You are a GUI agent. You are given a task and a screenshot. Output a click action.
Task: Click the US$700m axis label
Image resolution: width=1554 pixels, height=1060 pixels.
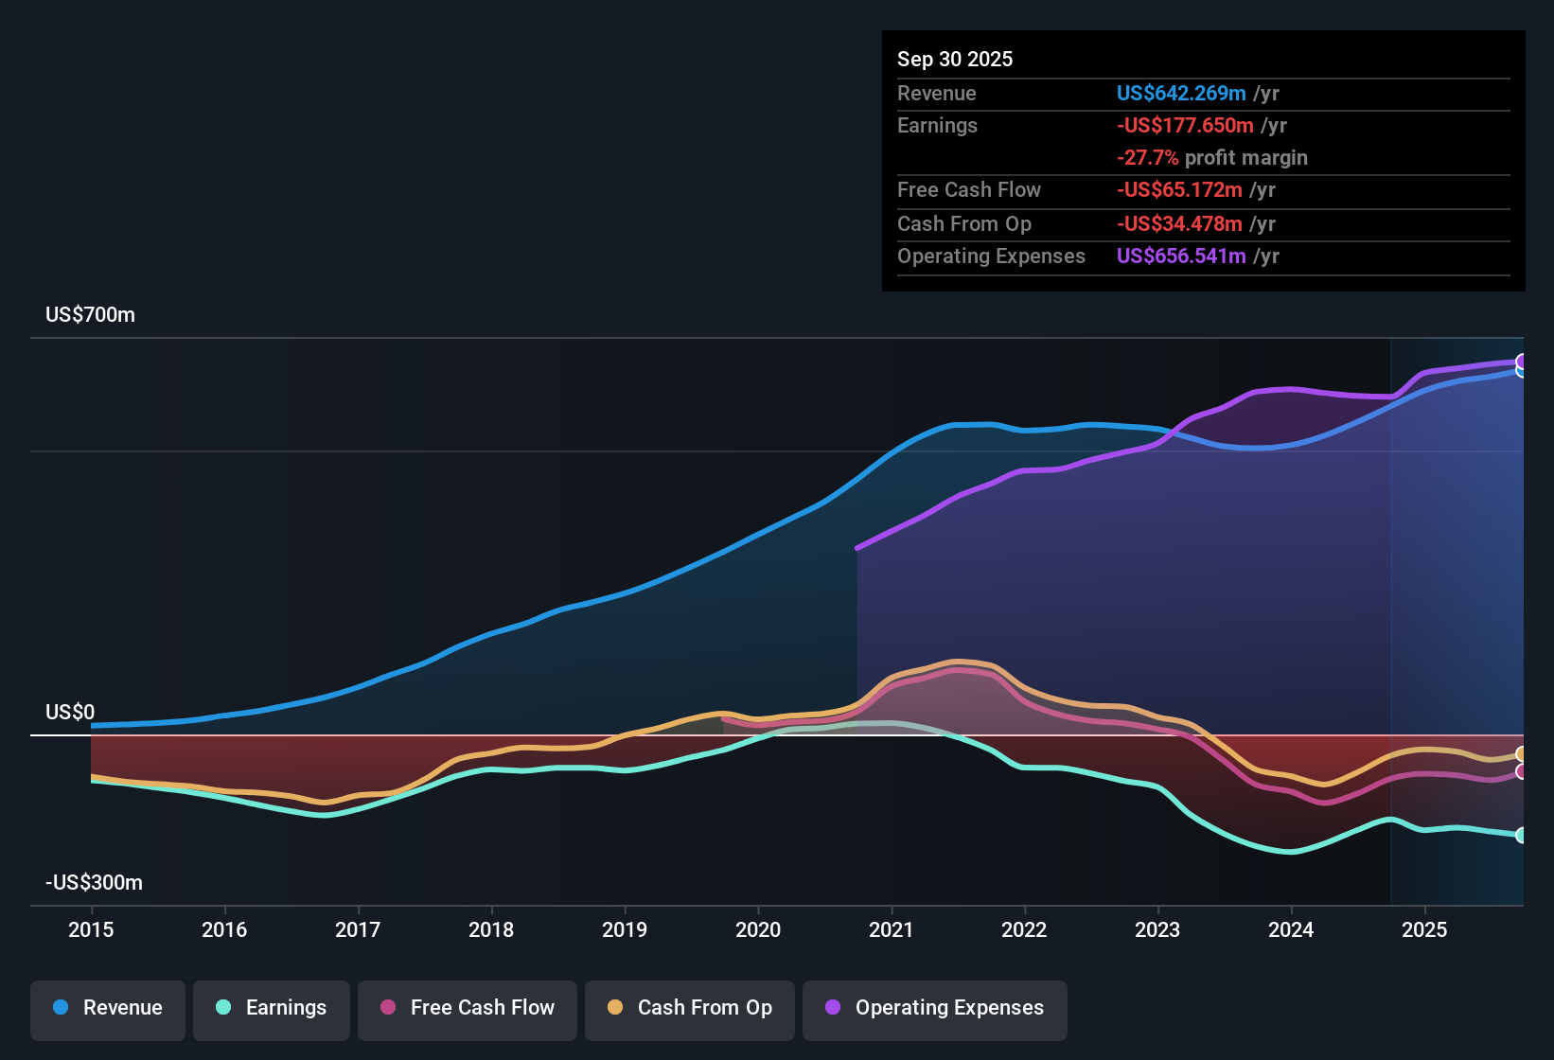pos(89,314)
